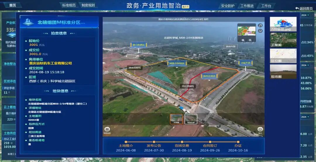Open the 2024 dropdown above 10.87%
316x162 pixels.
pos(305,65)
